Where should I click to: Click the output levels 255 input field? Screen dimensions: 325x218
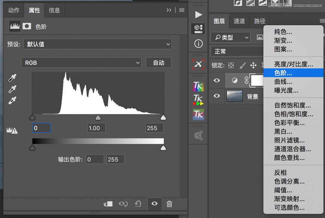point(116,159)
